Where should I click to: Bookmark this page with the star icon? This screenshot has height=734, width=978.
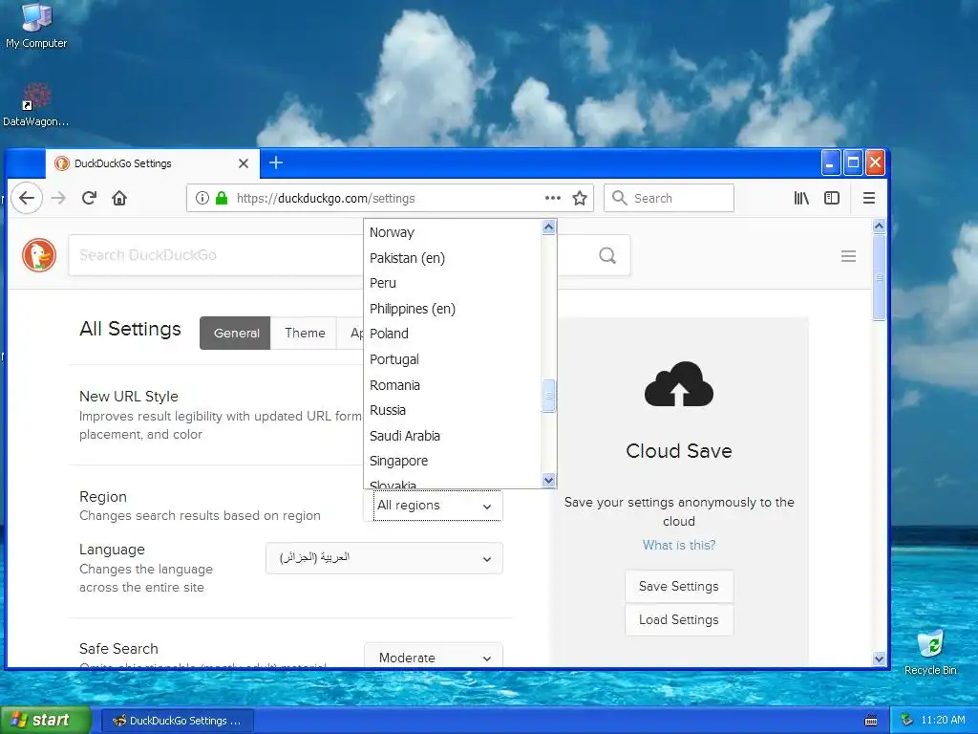(x=580, y=199)
